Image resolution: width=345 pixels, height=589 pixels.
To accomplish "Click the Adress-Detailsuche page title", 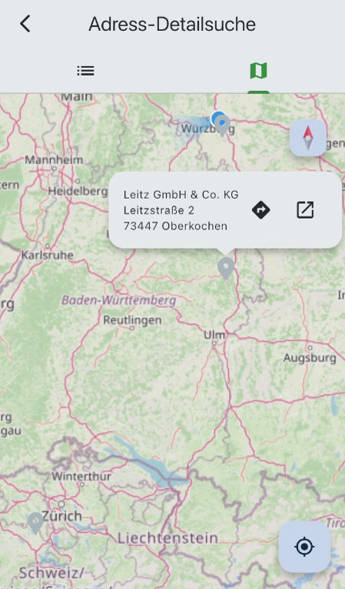I will pos(172,25).
